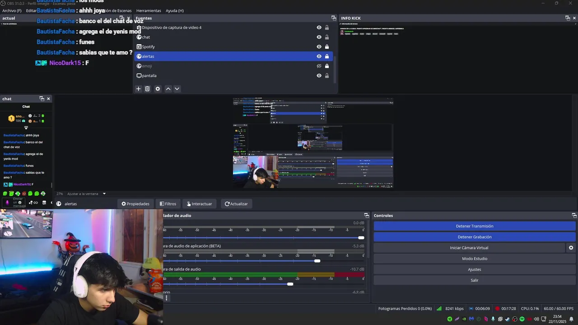Hide the pantalla source
The width and height of the screenshot is (578, 325).
pyautogui.click(x=319, y=75)
